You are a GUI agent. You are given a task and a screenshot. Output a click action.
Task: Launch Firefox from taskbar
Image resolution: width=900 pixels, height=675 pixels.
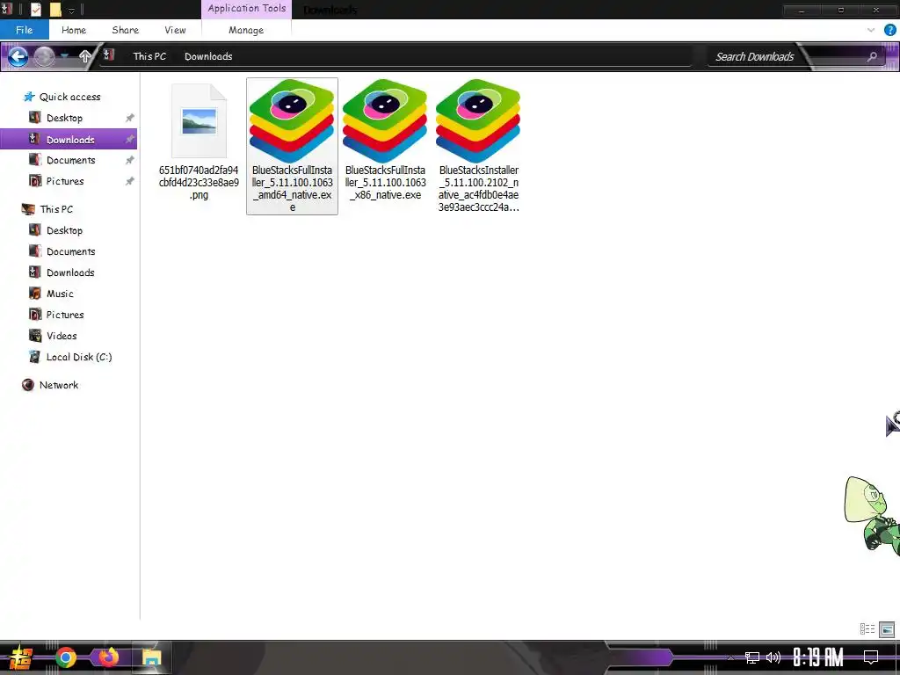coord(108,657)
